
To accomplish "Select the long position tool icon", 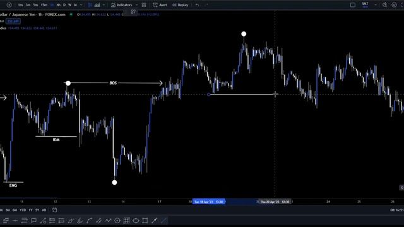I will [x=6, y=221].
